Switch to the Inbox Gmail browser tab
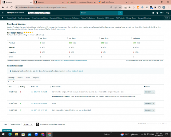This screenshot has width=171, height=137. (x=81, y=2)
